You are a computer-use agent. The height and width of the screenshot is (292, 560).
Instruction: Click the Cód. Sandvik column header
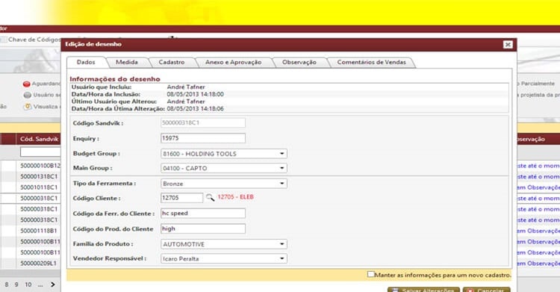point(38,139)
